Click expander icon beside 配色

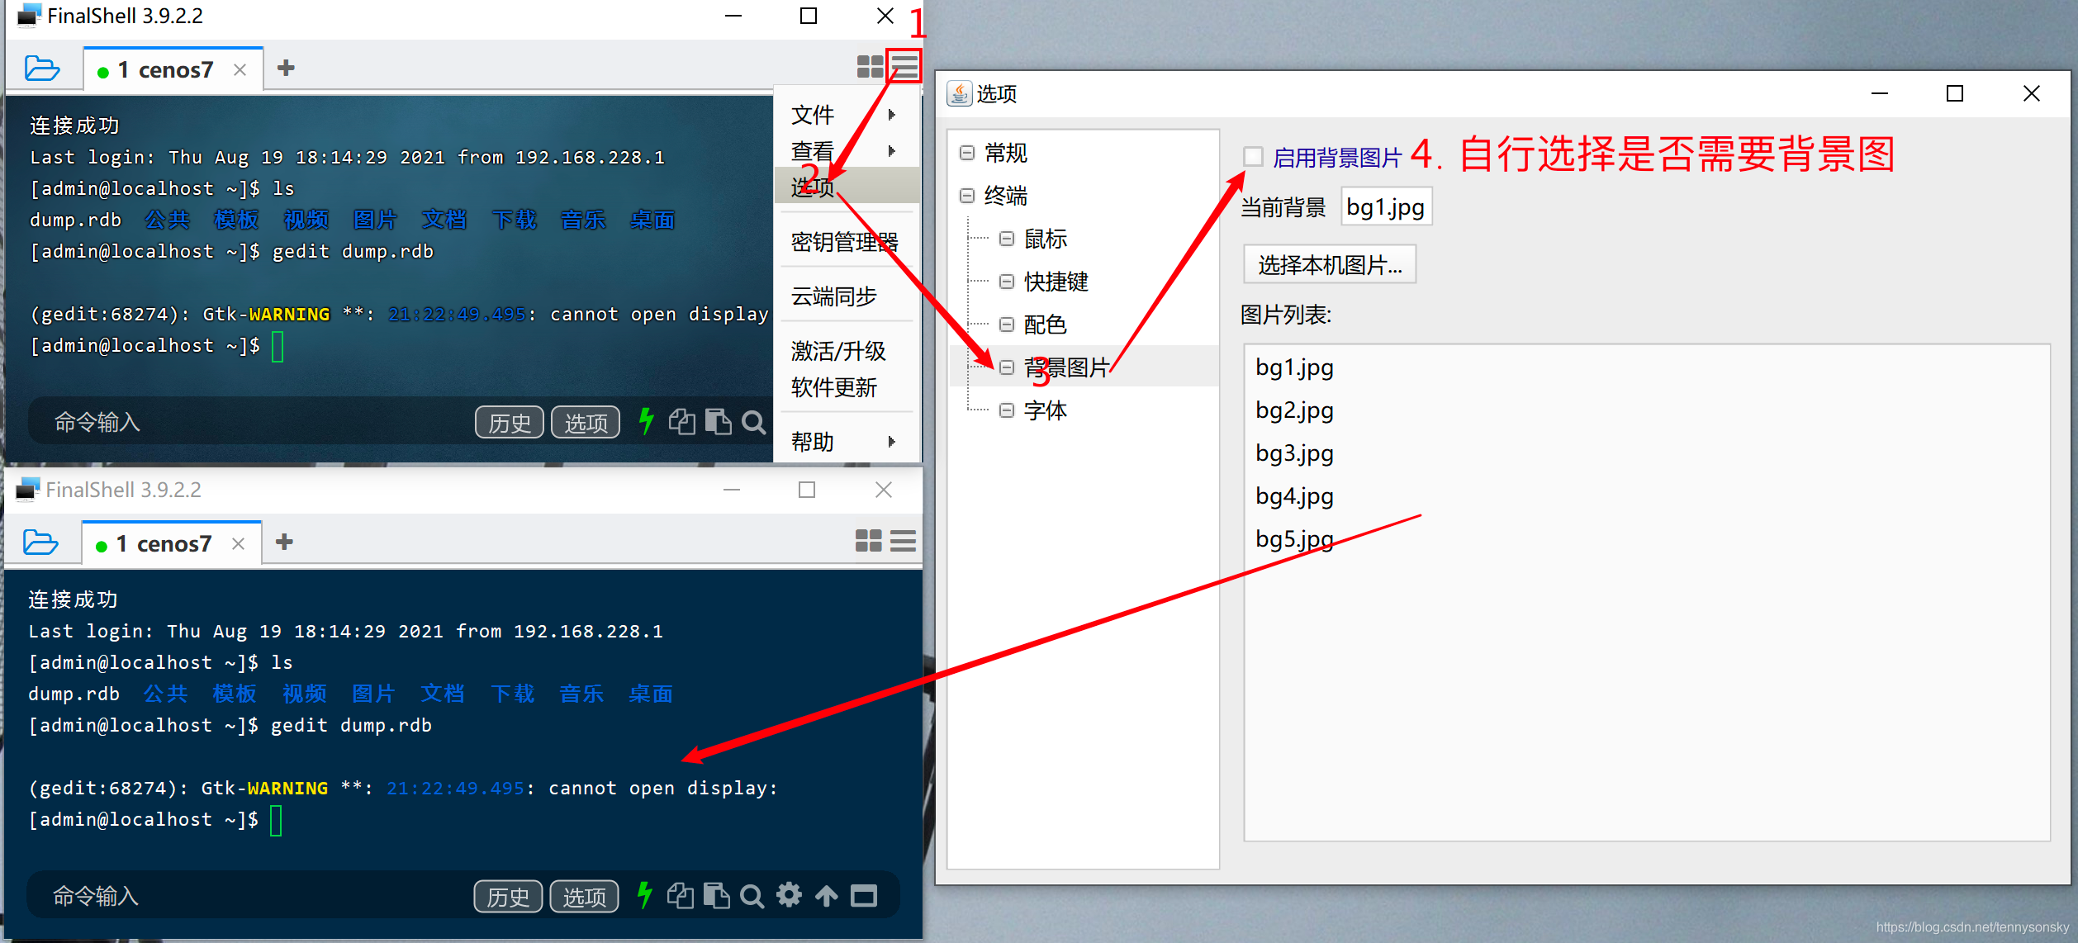pyautogui.click(x=1007, y=325)
